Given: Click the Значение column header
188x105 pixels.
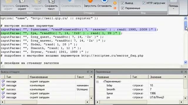Looking at the screenshot, I should (x=166, y=77).
